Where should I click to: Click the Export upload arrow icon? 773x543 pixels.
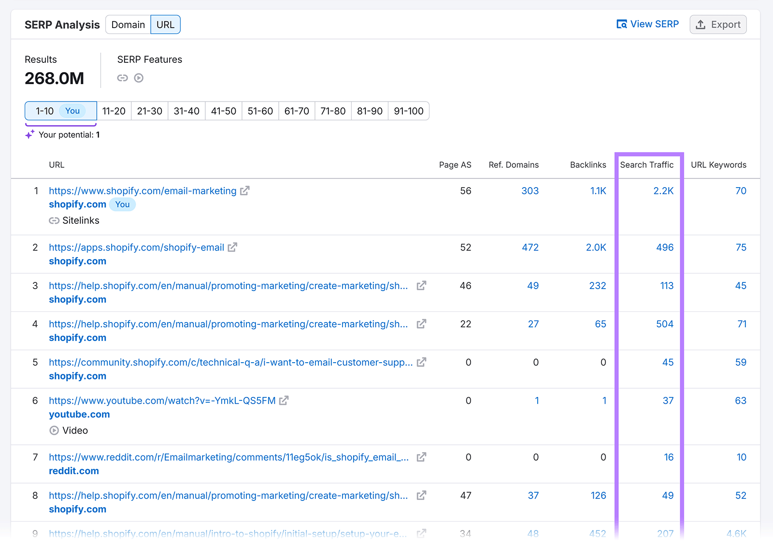tap(700, 24)
